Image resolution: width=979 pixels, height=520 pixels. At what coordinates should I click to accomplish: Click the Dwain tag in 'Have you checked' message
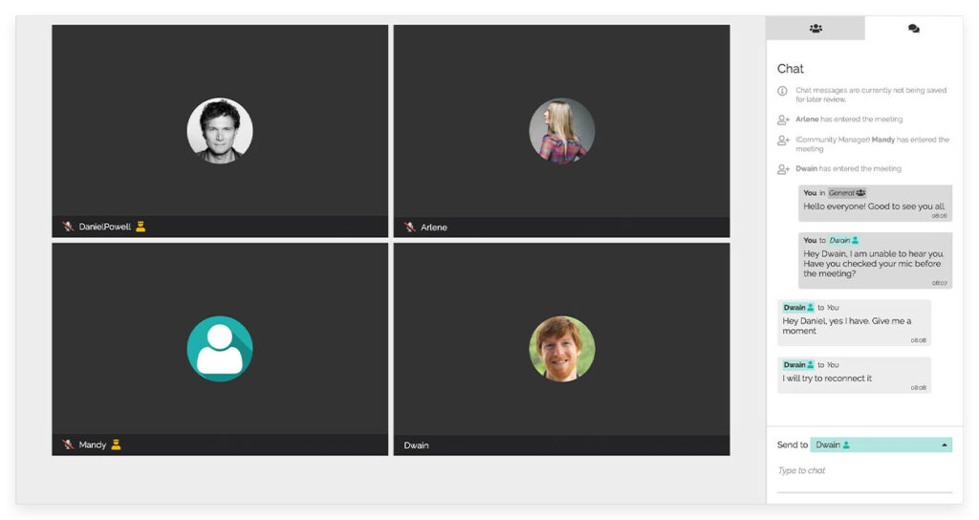[x=844, y=240]
